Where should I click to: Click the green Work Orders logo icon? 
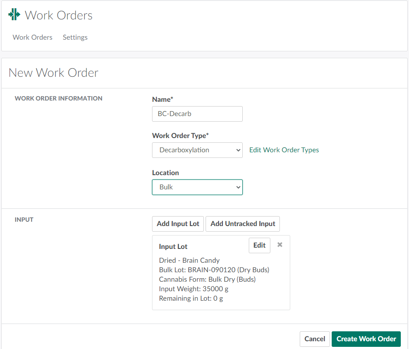click(14, 15)
